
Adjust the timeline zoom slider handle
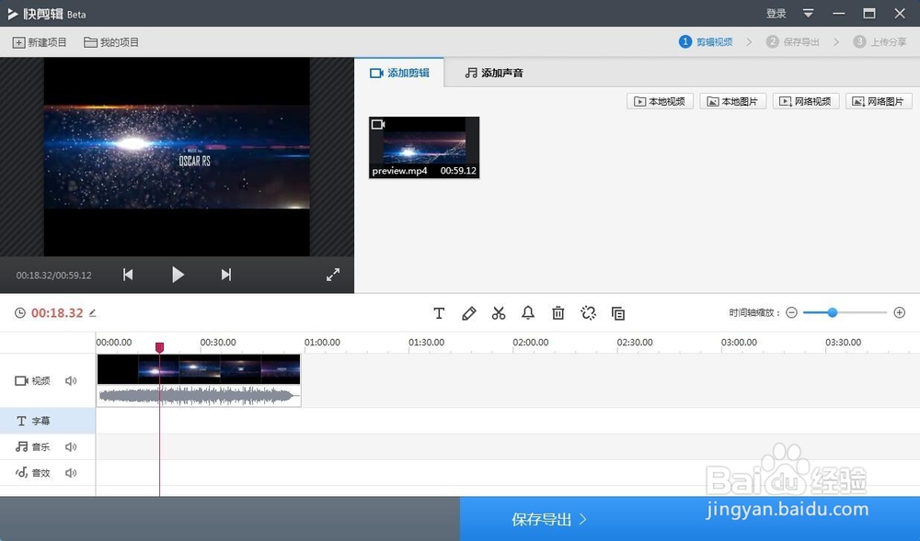[832, 312]
